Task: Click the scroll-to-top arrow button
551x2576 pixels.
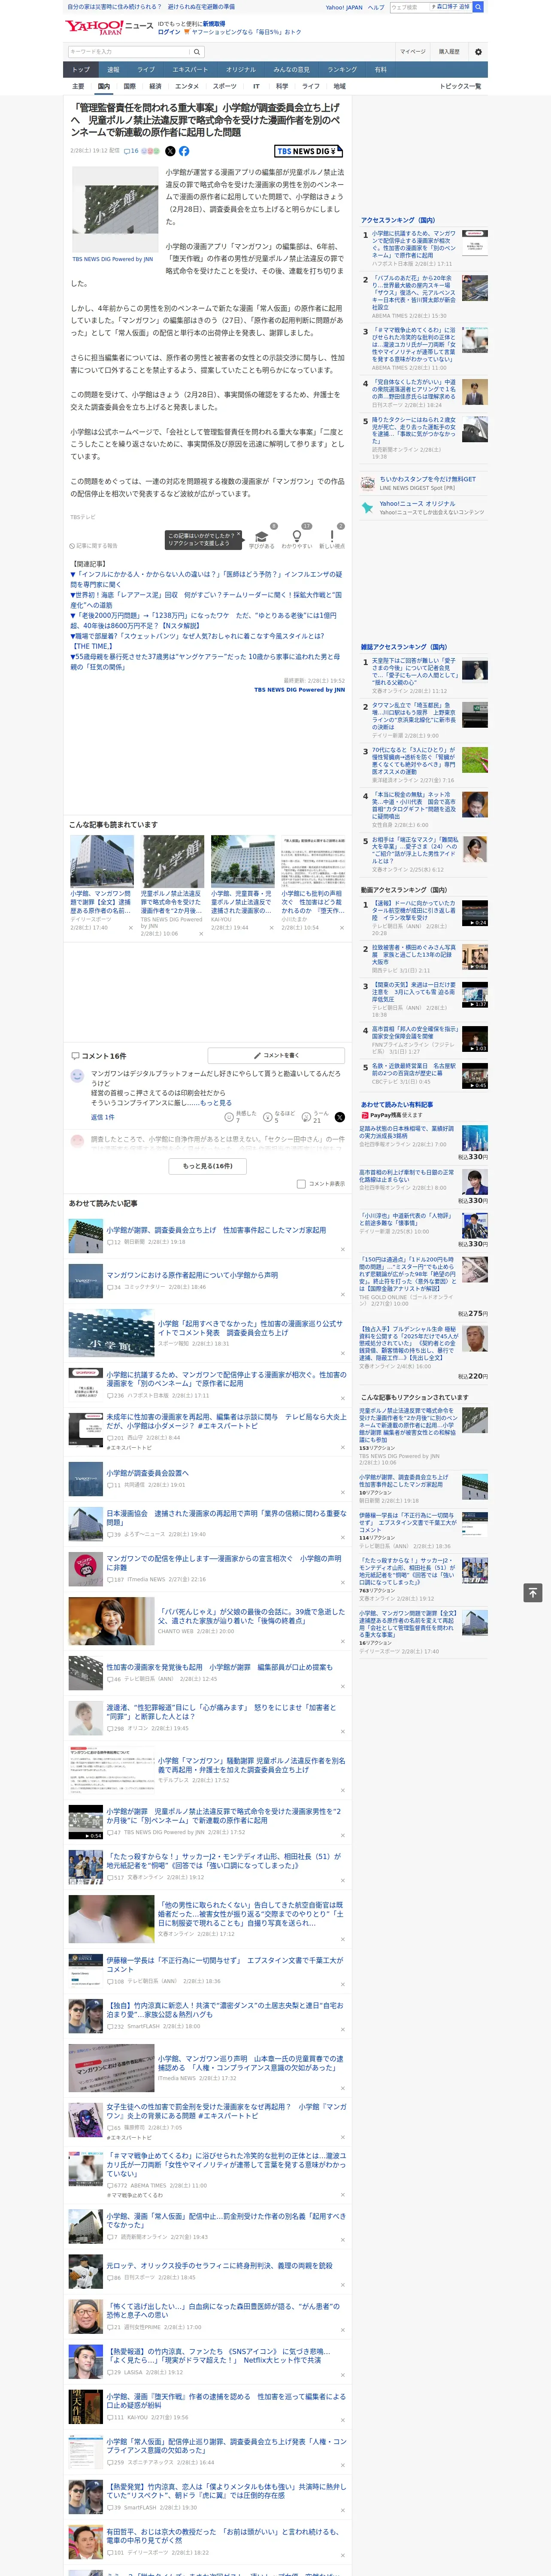Action: (x=533, y=1592)
